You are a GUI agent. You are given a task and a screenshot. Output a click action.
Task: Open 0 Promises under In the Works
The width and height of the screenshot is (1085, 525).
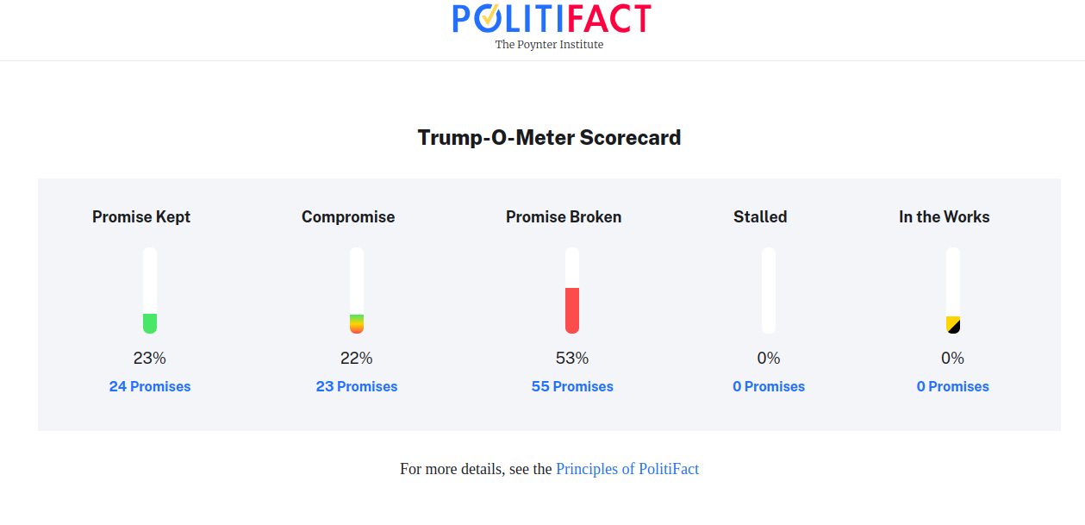click(953, 387)
